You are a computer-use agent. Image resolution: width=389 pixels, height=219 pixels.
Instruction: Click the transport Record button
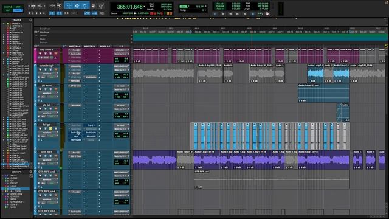pos(267,14)
